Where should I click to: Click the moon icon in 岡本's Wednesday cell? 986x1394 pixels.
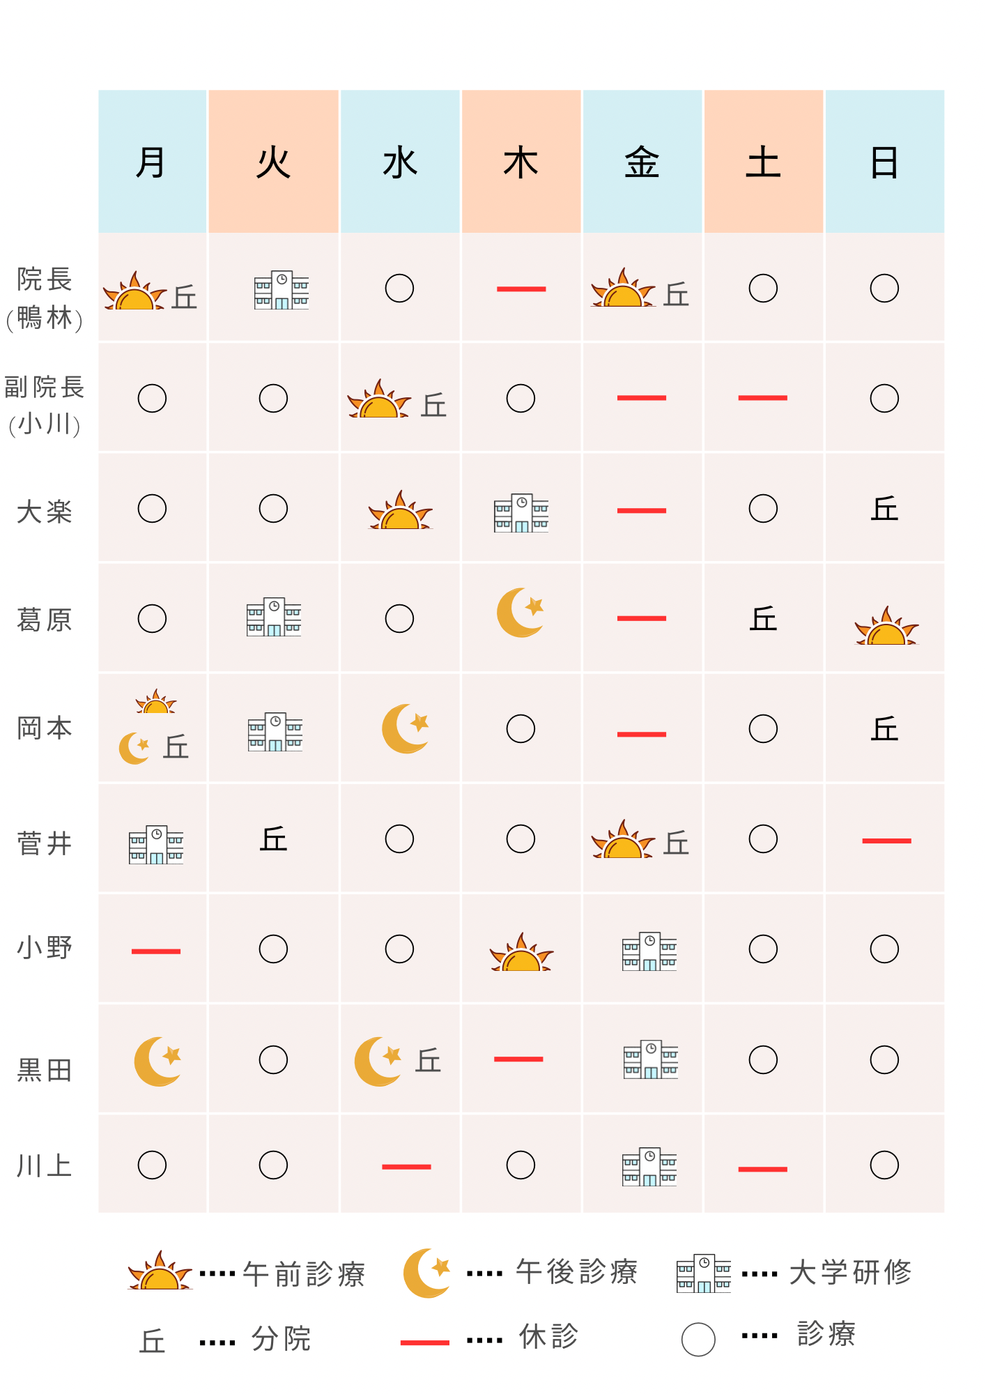click(x=405, y=729)
